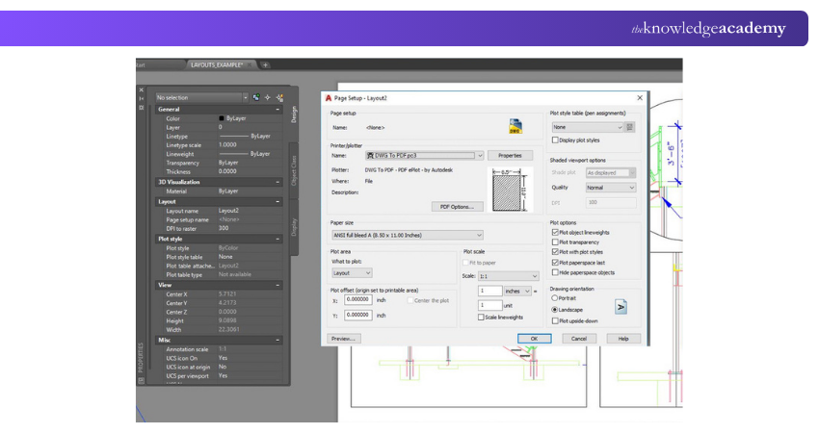This screenshot has height=433, width=819.
Task: Click the plot offset Y input field
Action: pyautogui.click(x=357, y=315)
